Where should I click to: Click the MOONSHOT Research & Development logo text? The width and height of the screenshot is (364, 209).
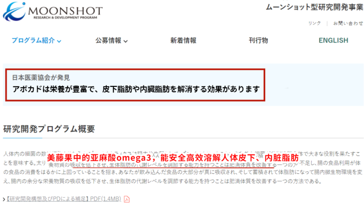click(65, 12)
